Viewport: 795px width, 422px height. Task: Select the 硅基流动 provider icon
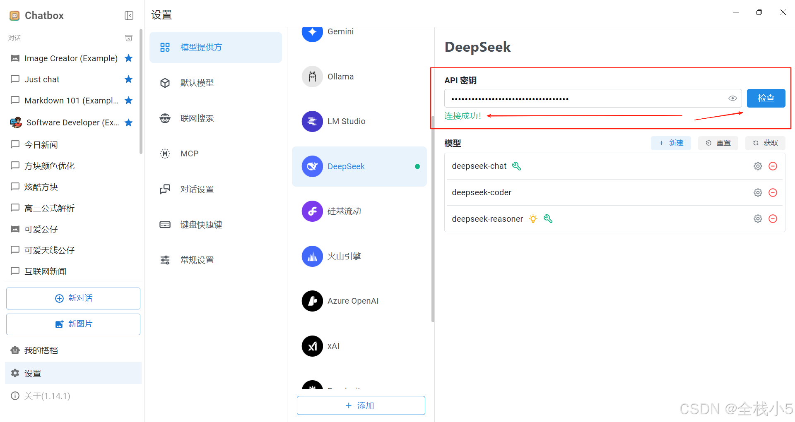coord(312,211)
